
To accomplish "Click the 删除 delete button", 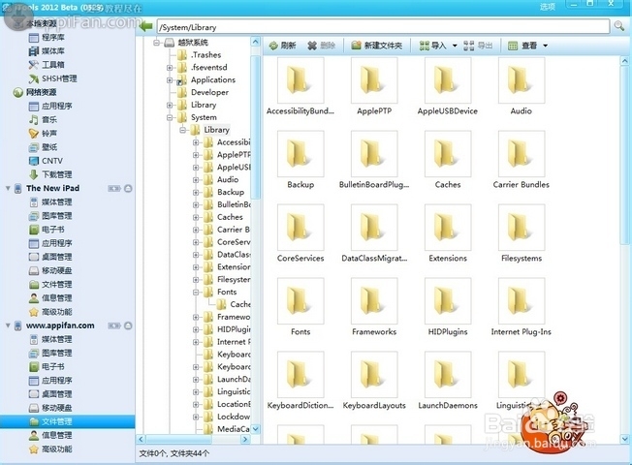I will pos(321,46).
